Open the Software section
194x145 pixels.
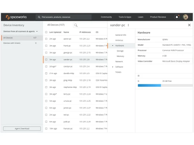coord(119,67)
